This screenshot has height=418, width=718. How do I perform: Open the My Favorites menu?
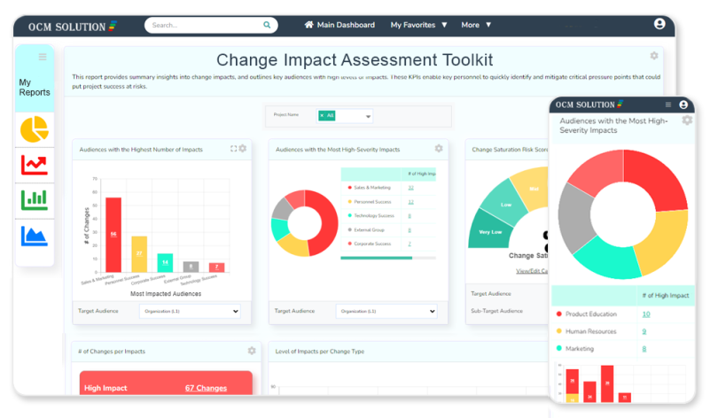tap(418, 25)
